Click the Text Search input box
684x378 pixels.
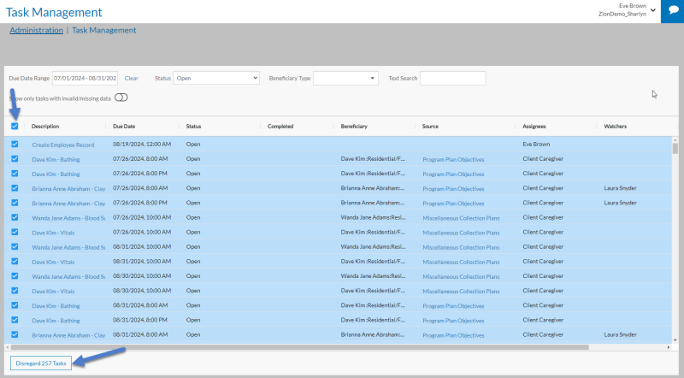point(452,78)
